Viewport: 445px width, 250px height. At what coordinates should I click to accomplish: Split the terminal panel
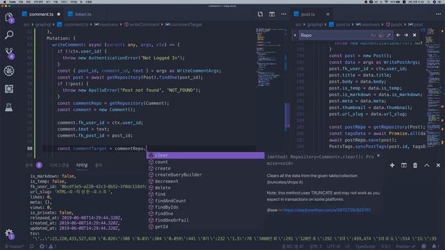pos(403,165)
